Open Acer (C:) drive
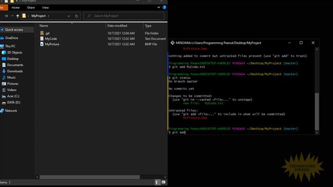This screenshot has height=187, width=333. point(13,96)
